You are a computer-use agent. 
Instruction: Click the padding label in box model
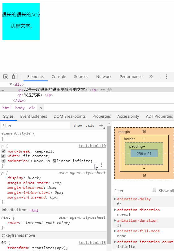pos(136,146)
